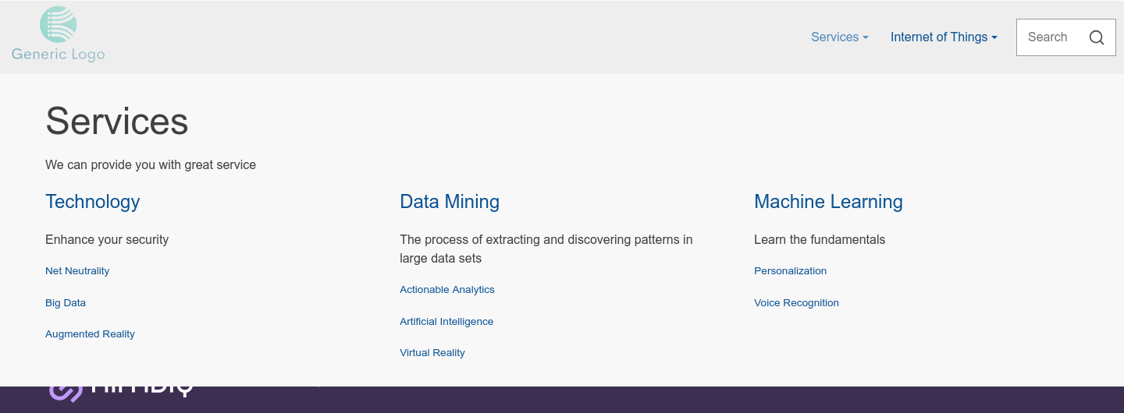Click the magnifying glass search icon
This screenshot has width=1124, height=413.
click(1097, 37)
